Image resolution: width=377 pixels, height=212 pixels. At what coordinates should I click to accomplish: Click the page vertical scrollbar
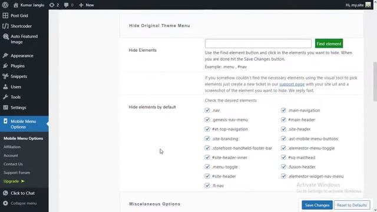375,82
